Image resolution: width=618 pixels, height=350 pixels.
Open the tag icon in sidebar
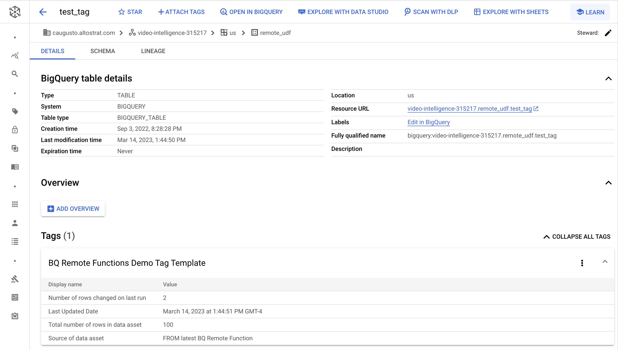pyautogui.click(x=15, y=111)
